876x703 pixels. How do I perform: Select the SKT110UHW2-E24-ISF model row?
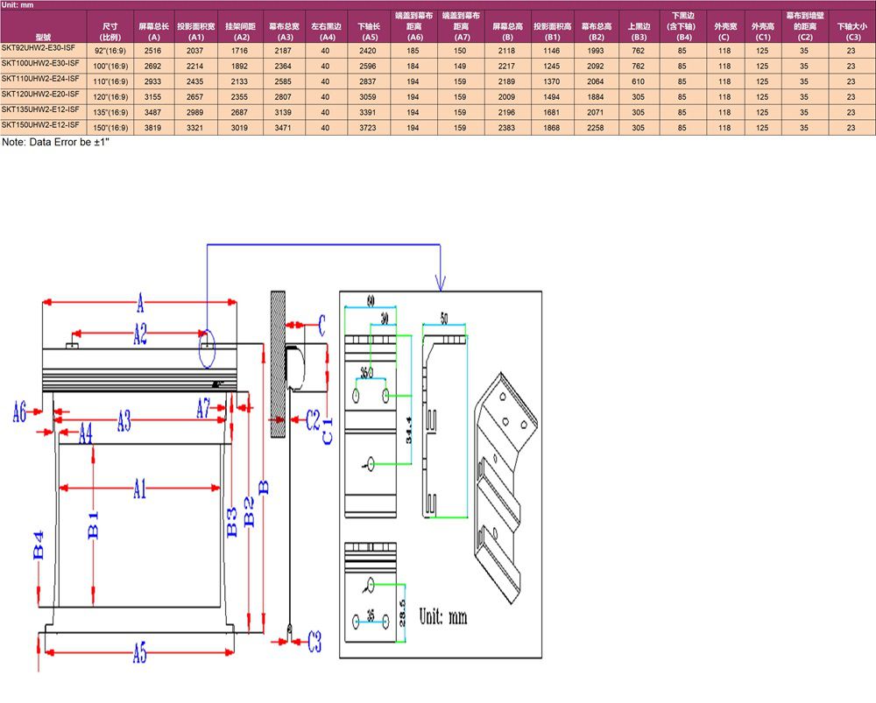(x=39, y=79)
